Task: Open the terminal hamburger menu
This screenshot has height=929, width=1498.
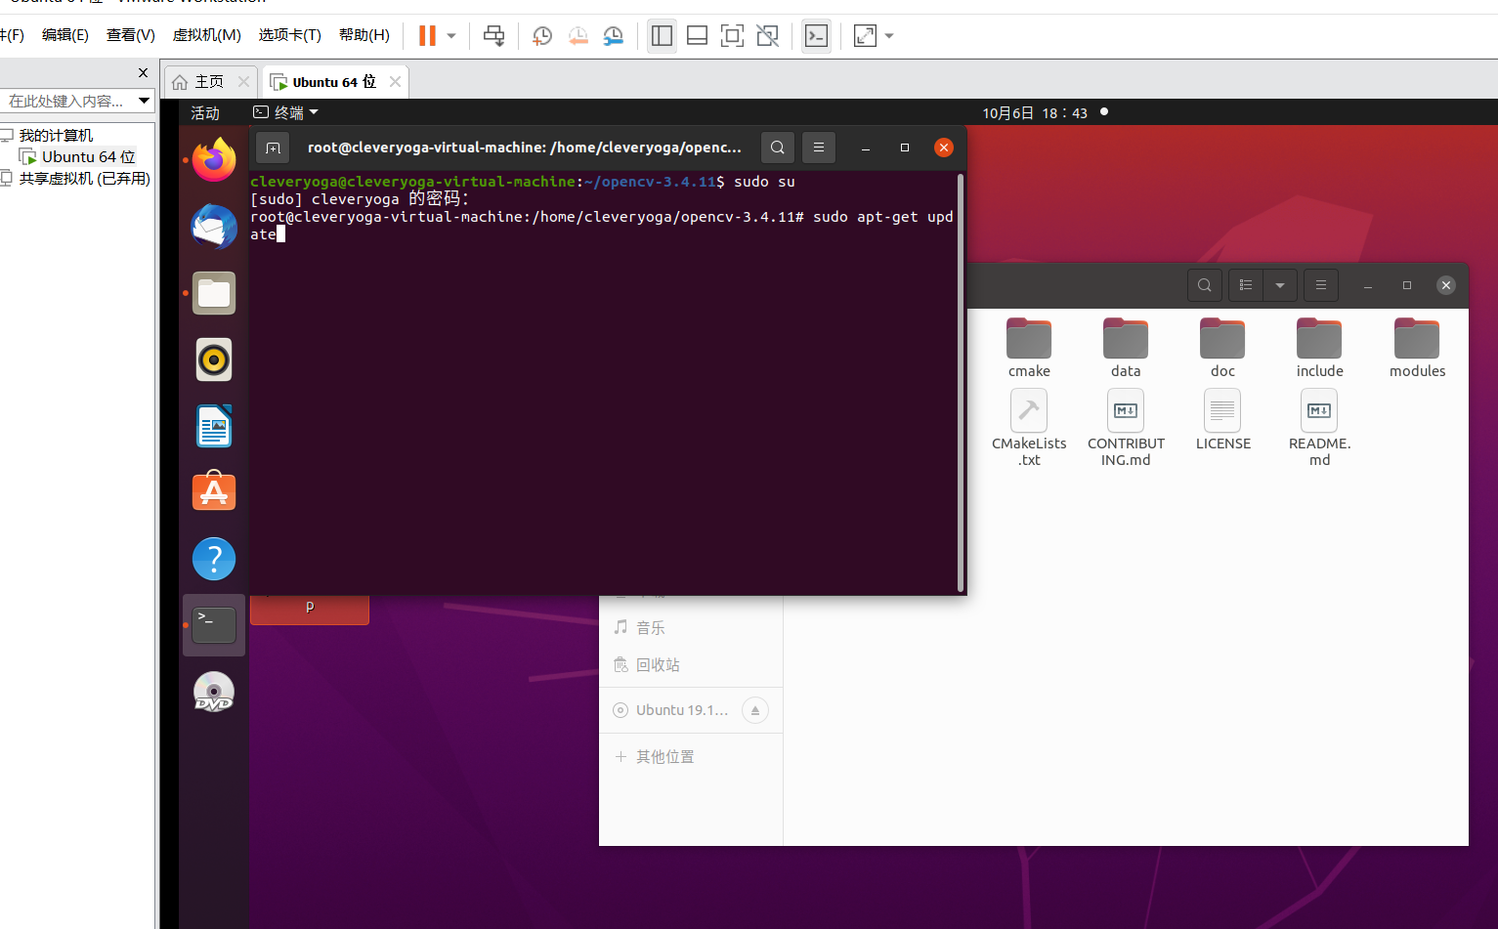Action: [x=819, y=147]
